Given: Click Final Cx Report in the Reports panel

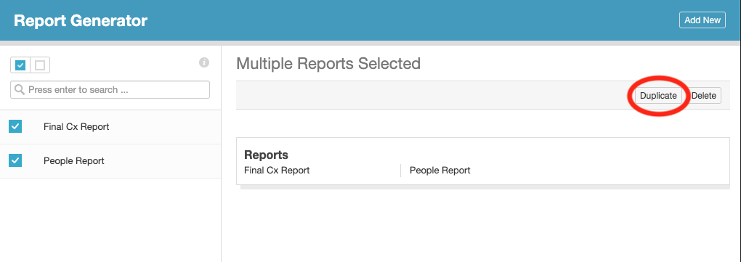Looking at the screenshot, I should (277, 170).
